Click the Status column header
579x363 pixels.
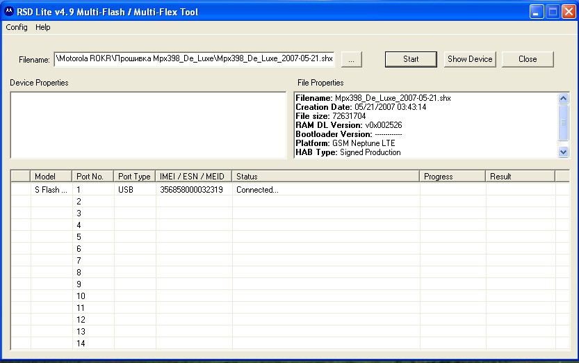click(326, 177)
